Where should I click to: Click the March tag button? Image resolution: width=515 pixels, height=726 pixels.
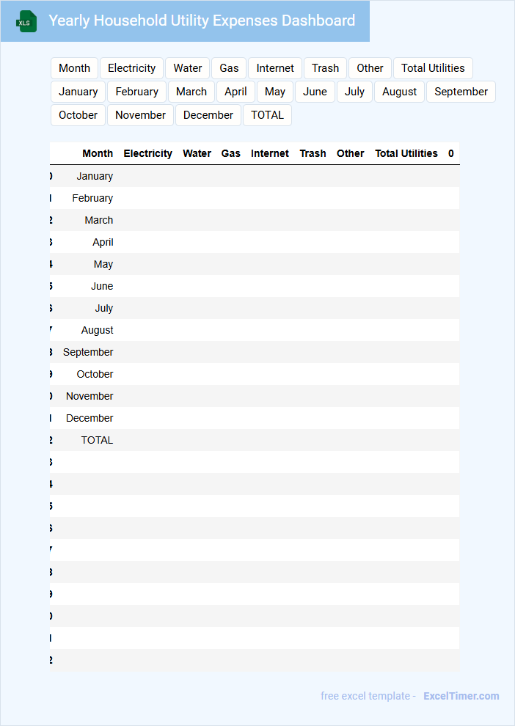click(191, 92)
